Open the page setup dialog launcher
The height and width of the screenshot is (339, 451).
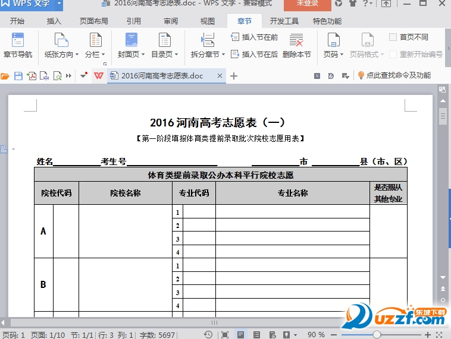(x=105, y=64)
